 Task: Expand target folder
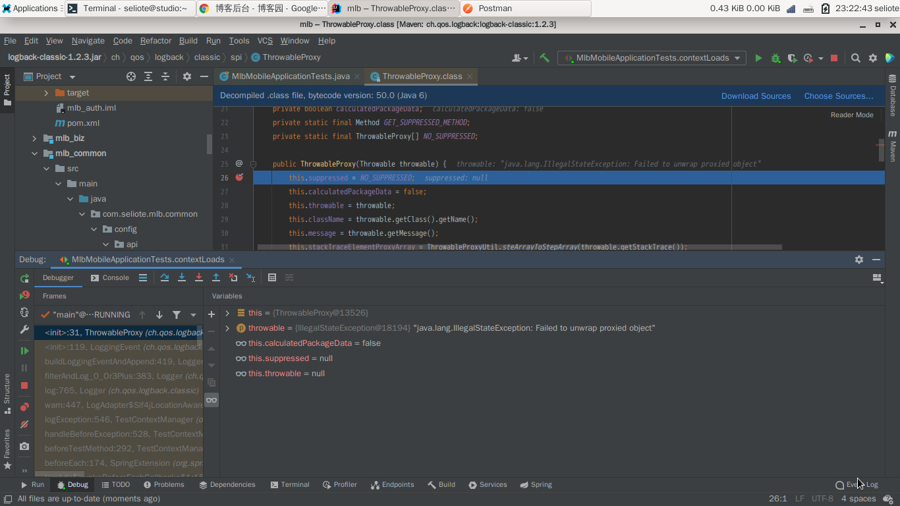(x=46, y=93)
